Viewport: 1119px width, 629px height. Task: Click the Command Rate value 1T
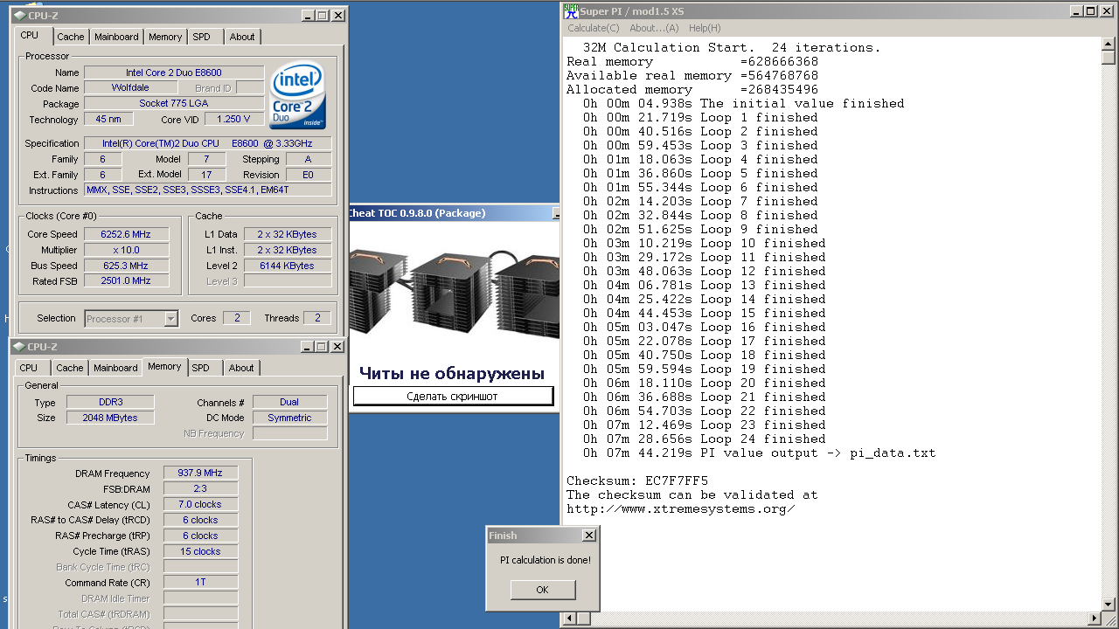[200, 583]
